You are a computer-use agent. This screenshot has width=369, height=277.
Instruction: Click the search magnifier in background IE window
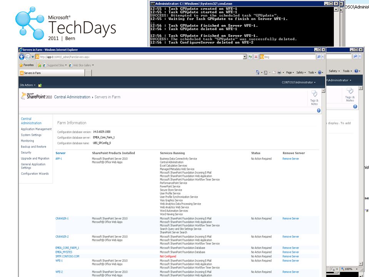point(355,56)
